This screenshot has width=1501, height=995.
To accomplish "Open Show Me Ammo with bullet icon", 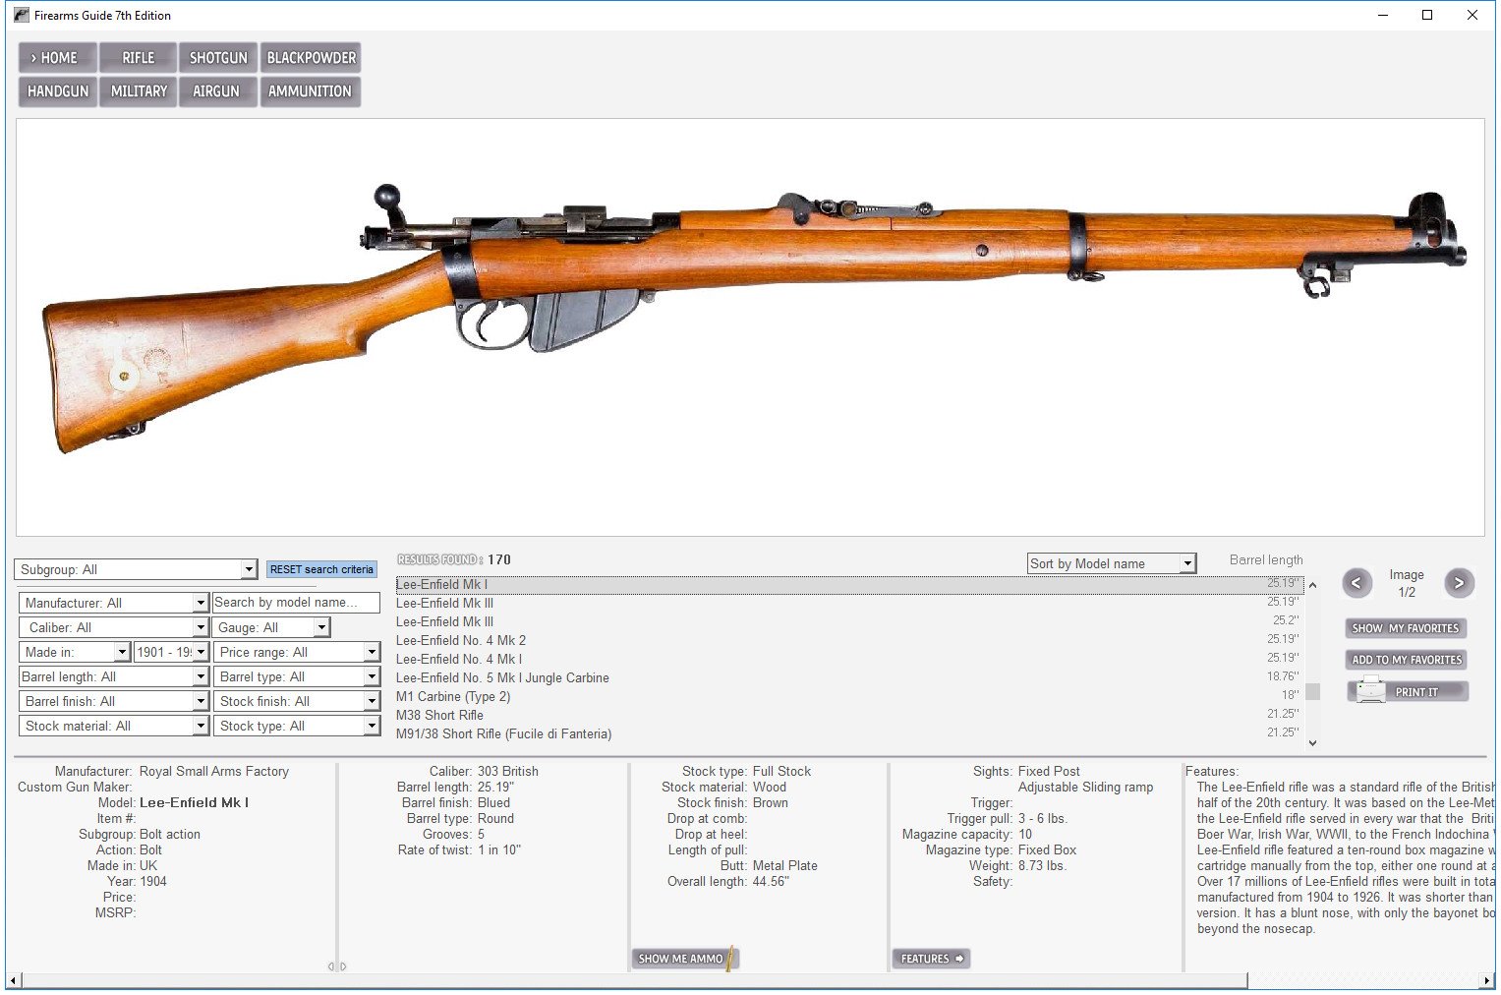I will tap(685, 959).
